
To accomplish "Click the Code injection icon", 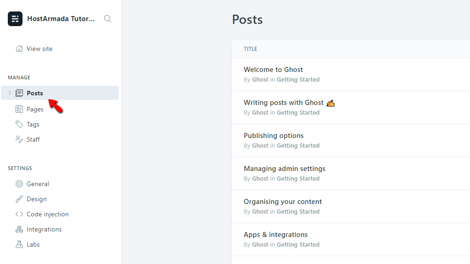I will (19, 214).
